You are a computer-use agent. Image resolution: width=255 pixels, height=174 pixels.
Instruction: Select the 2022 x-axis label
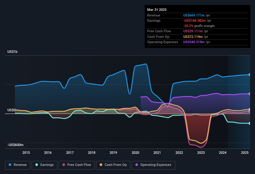179,153
